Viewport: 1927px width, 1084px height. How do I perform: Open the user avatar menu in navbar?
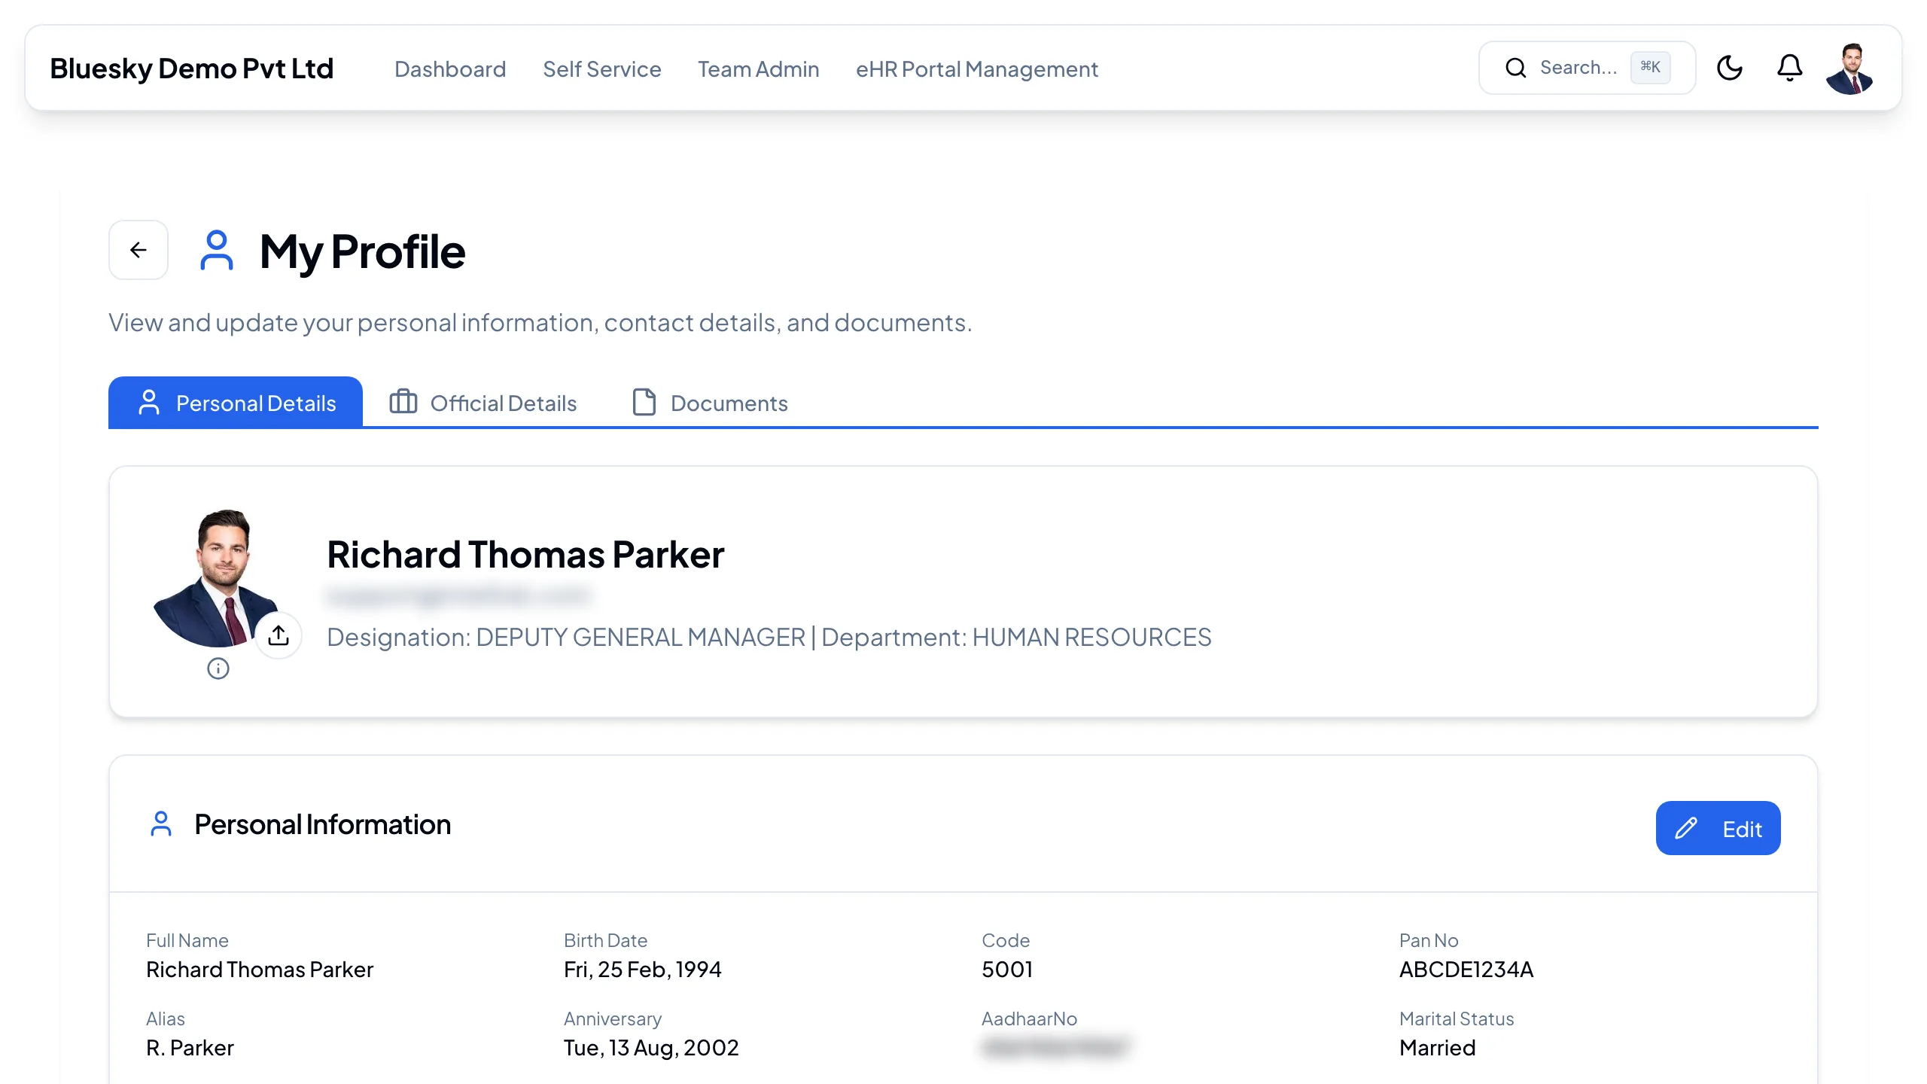click(1849, 69)
